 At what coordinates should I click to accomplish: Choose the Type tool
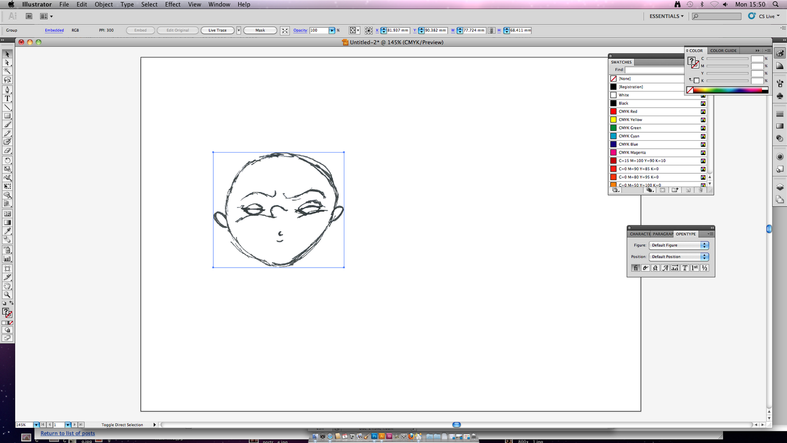(x=7, y=98)
